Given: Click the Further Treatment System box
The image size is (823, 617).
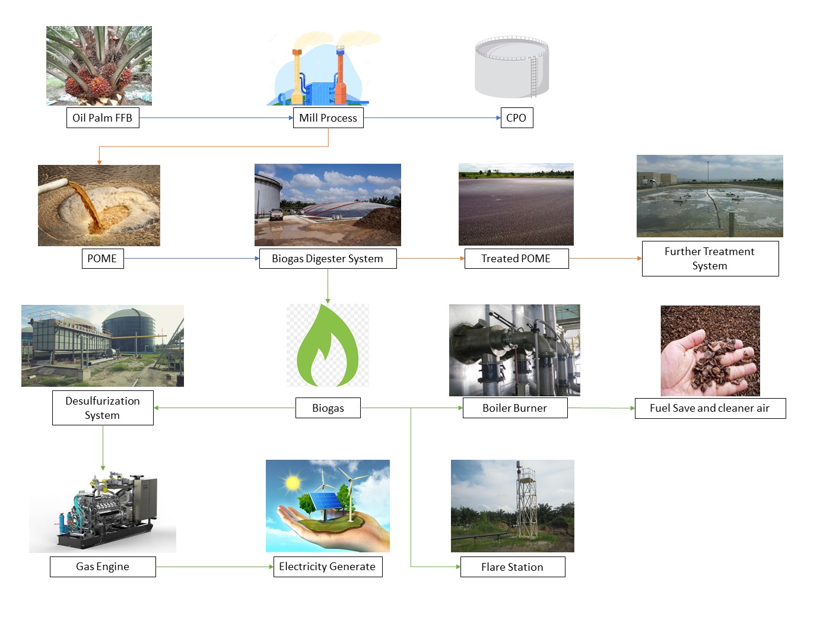Looking at the screenshot, I should point(710,259).
